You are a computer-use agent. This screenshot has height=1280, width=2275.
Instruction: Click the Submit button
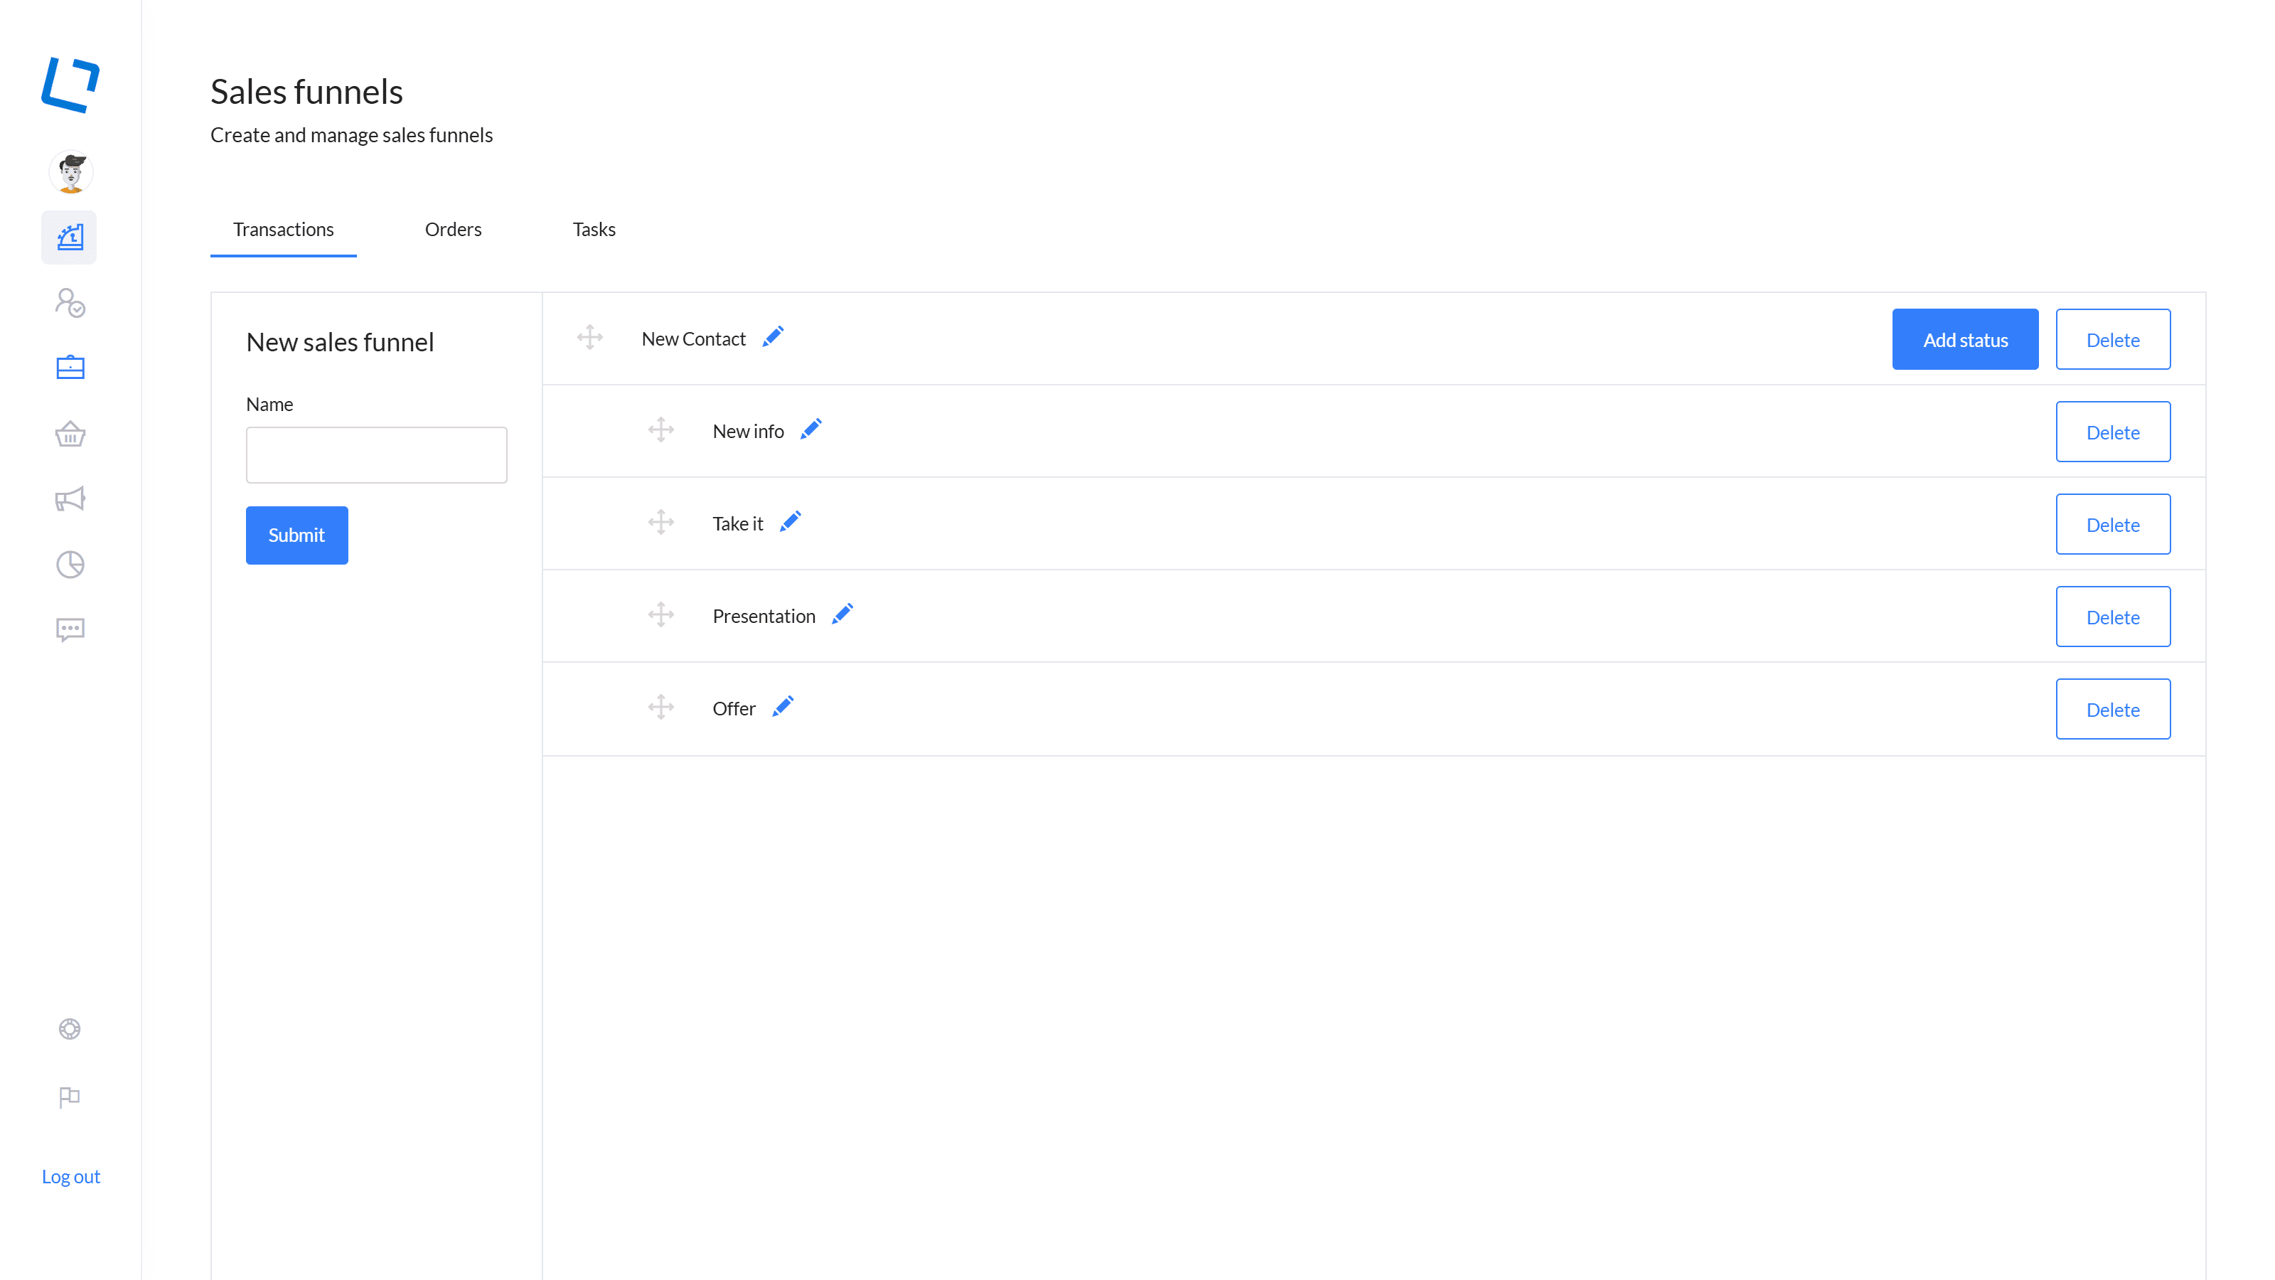tap(296, 535)
